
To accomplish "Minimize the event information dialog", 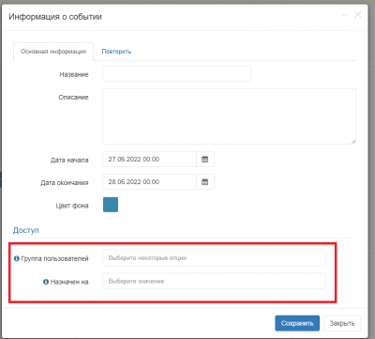I will coord(345,15).
